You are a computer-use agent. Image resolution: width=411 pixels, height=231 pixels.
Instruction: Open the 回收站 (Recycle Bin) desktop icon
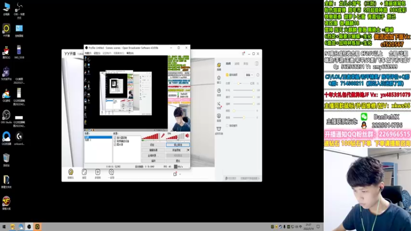[x=6, y=160]
